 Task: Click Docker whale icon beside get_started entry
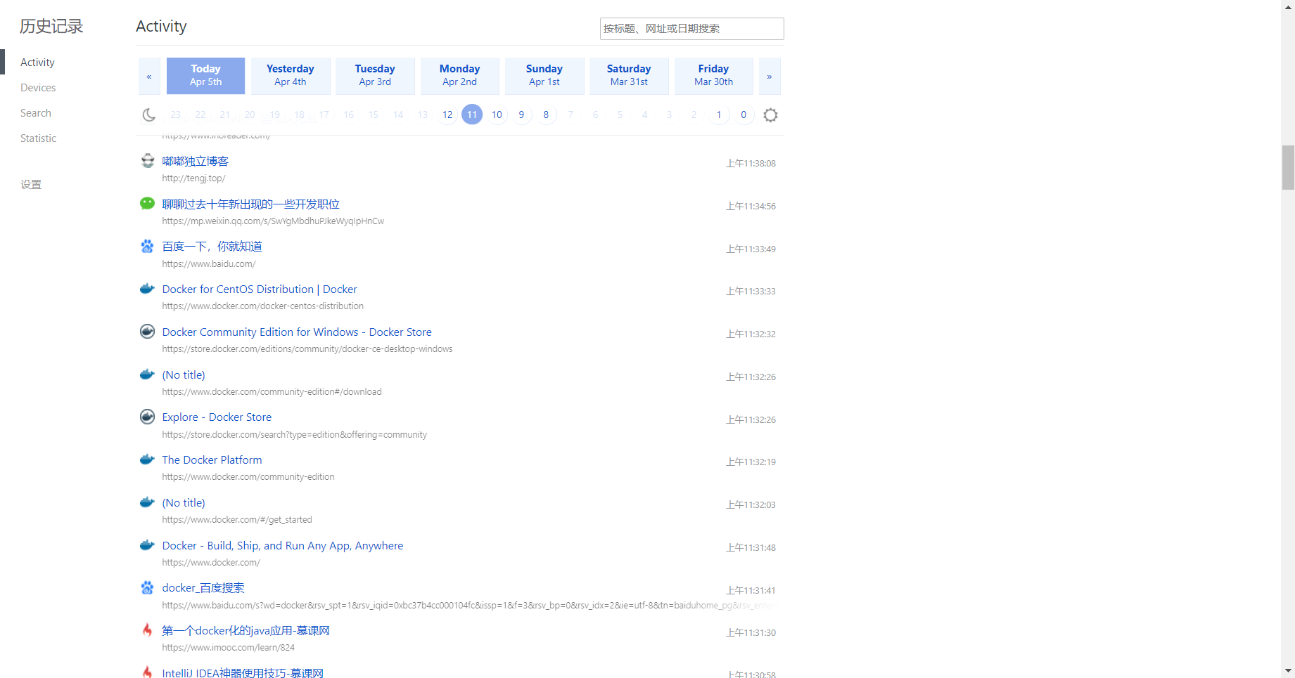point(147,502)
